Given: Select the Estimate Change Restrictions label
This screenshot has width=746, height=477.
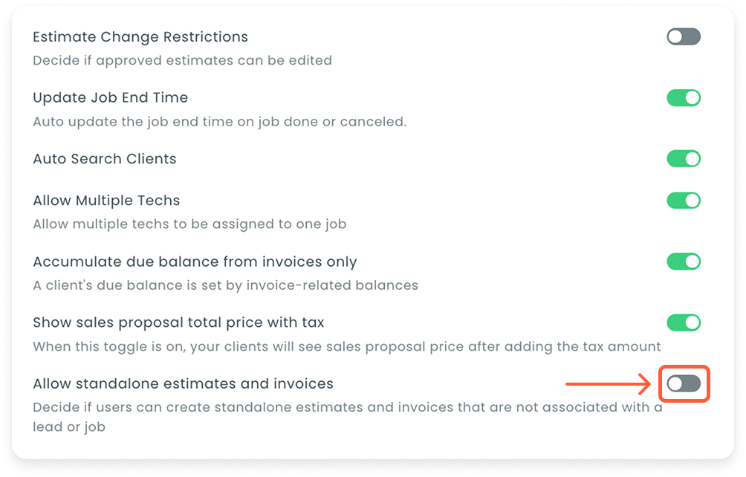Looking at the screenshot, I should pos(140,36).
